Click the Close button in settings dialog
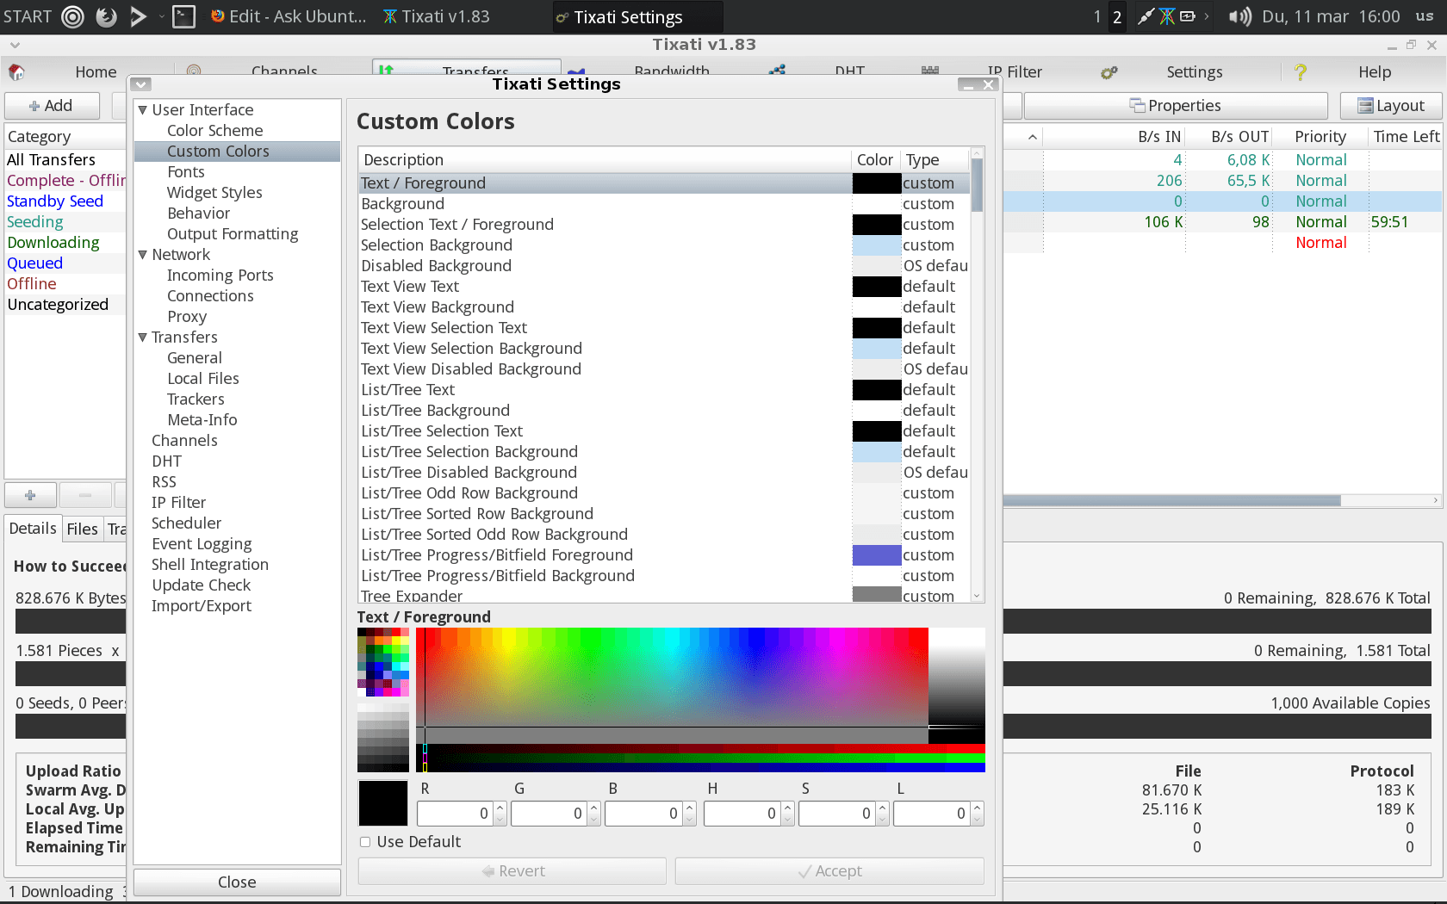 coord(237,882)
